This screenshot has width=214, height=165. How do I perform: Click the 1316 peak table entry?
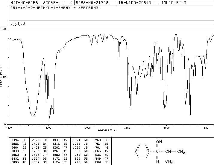coord(60,144)
